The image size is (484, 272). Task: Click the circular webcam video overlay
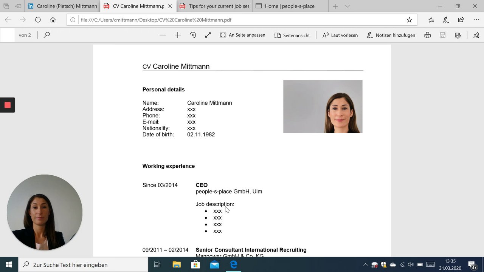[x=45, y=212]
